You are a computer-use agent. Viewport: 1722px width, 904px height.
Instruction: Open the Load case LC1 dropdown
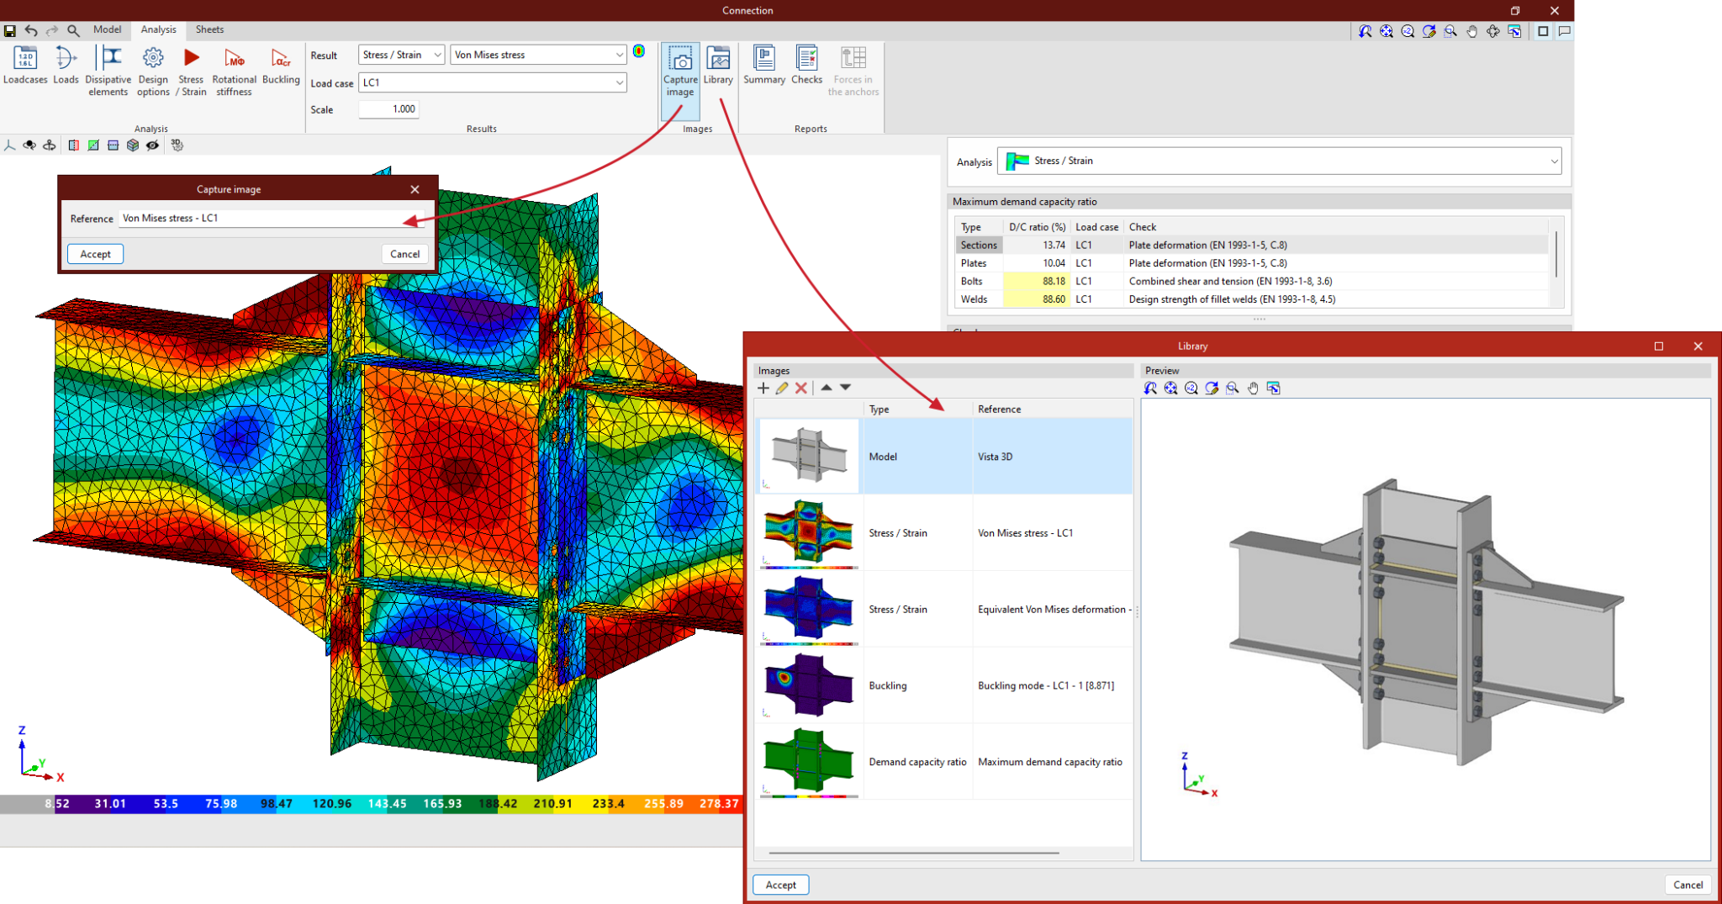point(620,82)
